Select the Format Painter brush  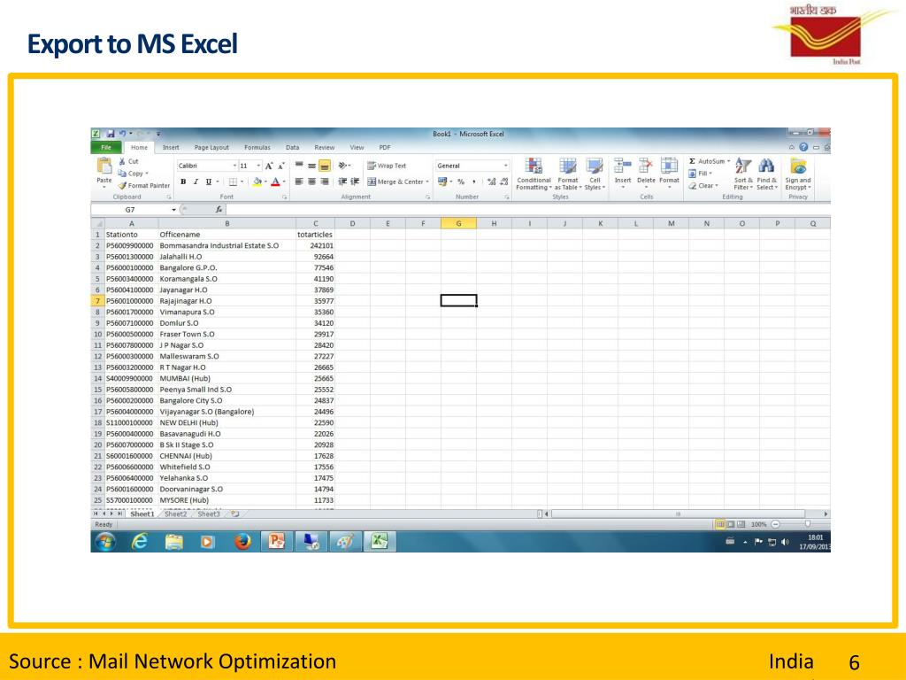[122, 186]
